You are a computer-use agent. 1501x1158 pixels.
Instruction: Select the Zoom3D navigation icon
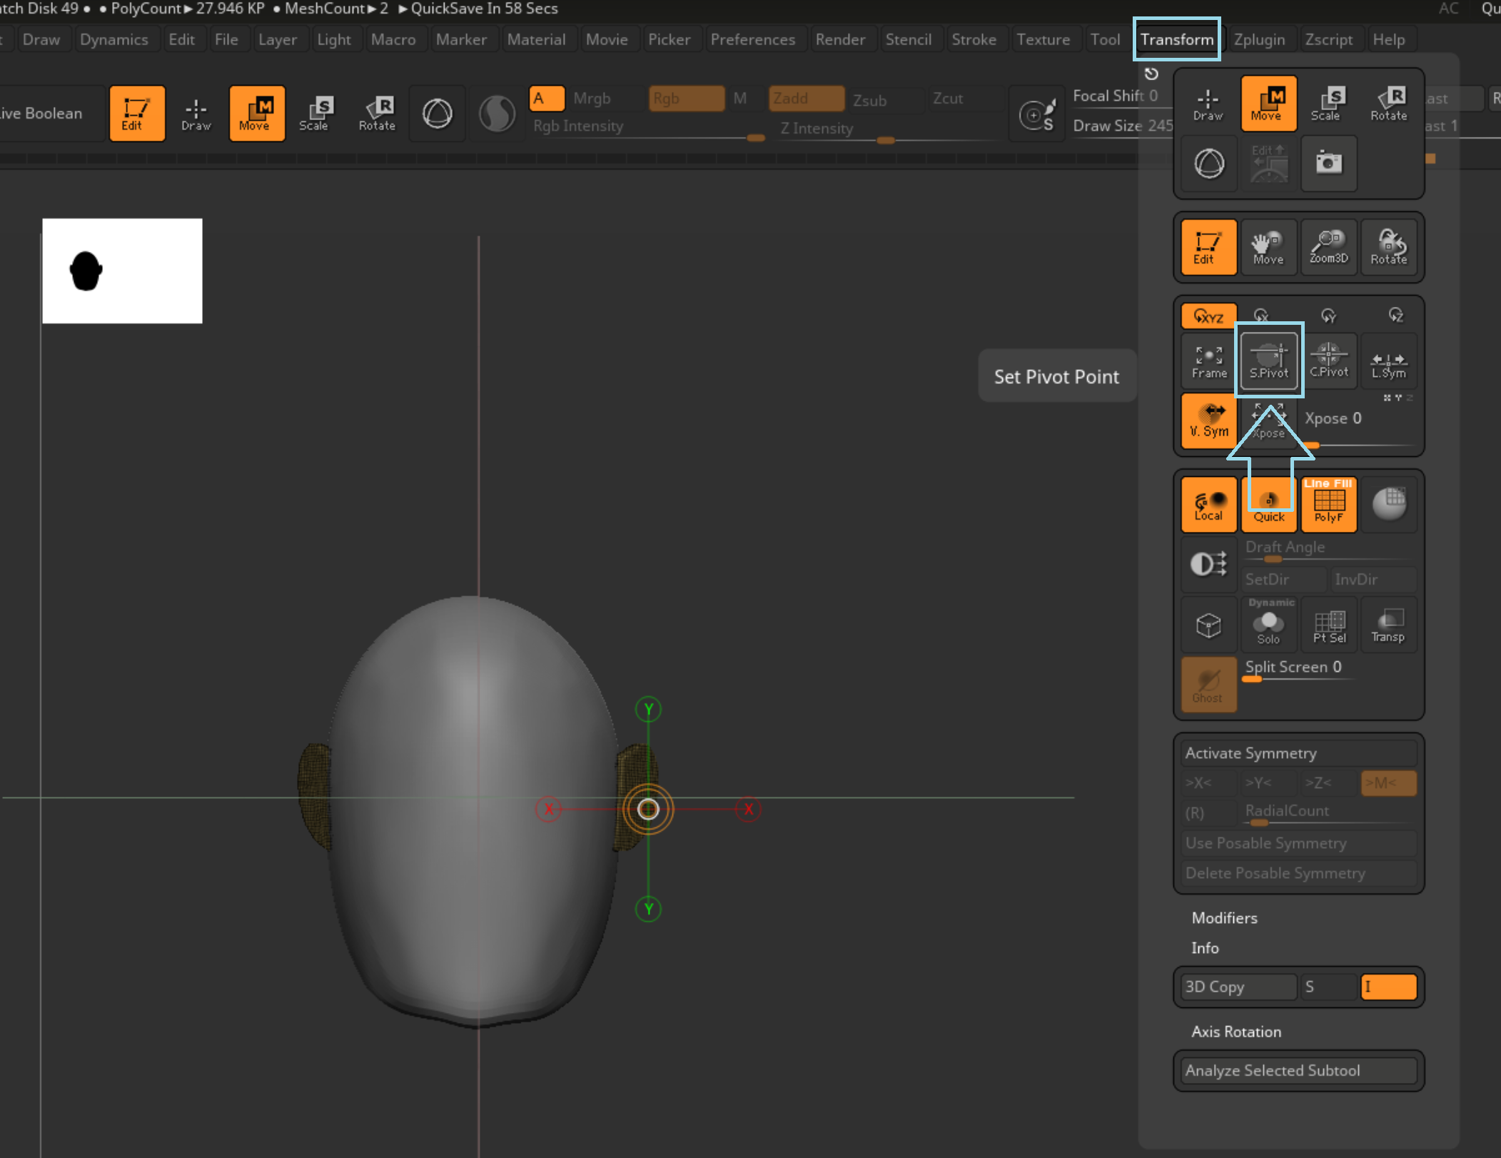click(x=1328, y=247)
